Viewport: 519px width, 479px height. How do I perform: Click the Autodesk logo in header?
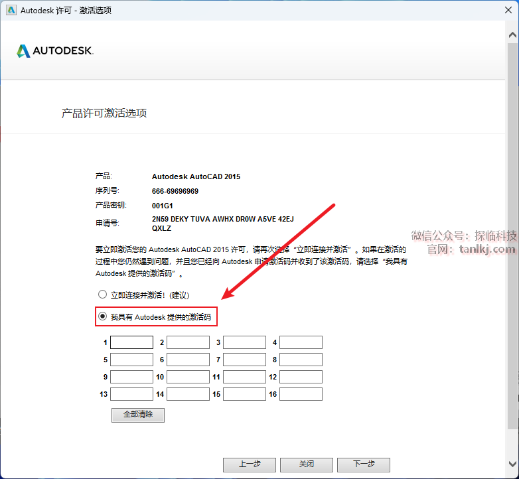coord(55,50)
